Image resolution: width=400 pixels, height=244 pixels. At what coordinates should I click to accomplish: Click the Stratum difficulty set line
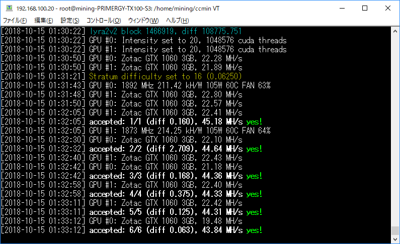point(121,76)
